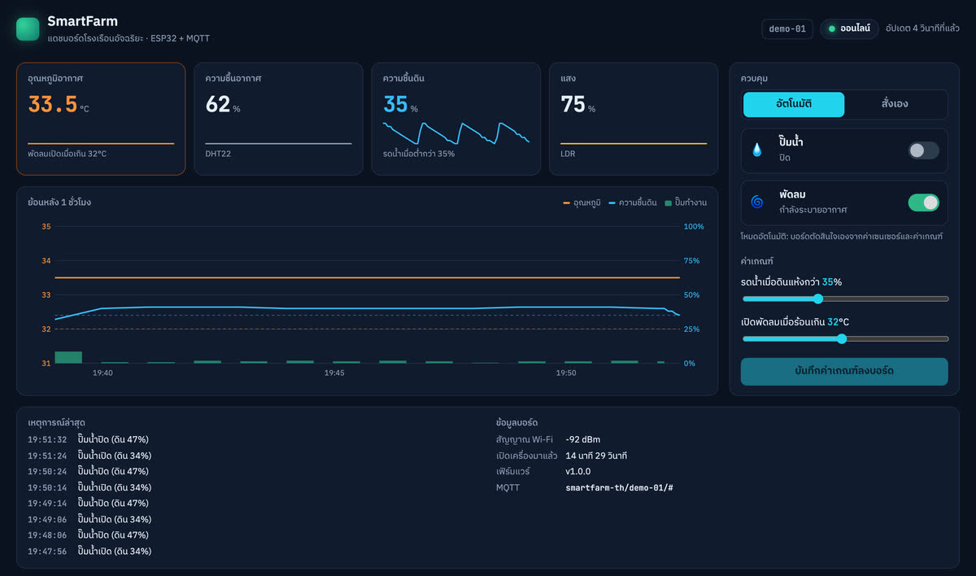Open the air temperature 33.5°C card
Image resolution: width=976 pixels, height=576 pixels.
[101, 119]
